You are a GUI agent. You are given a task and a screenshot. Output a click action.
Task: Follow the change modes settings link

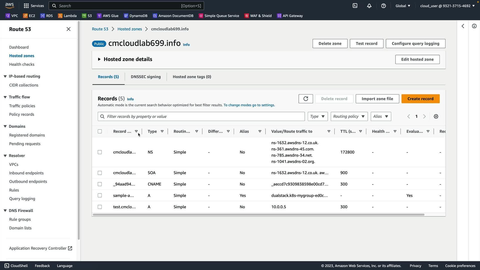(x=249, y=105)
